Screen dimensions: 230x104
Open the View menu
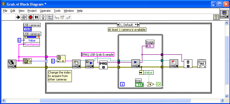21,11
